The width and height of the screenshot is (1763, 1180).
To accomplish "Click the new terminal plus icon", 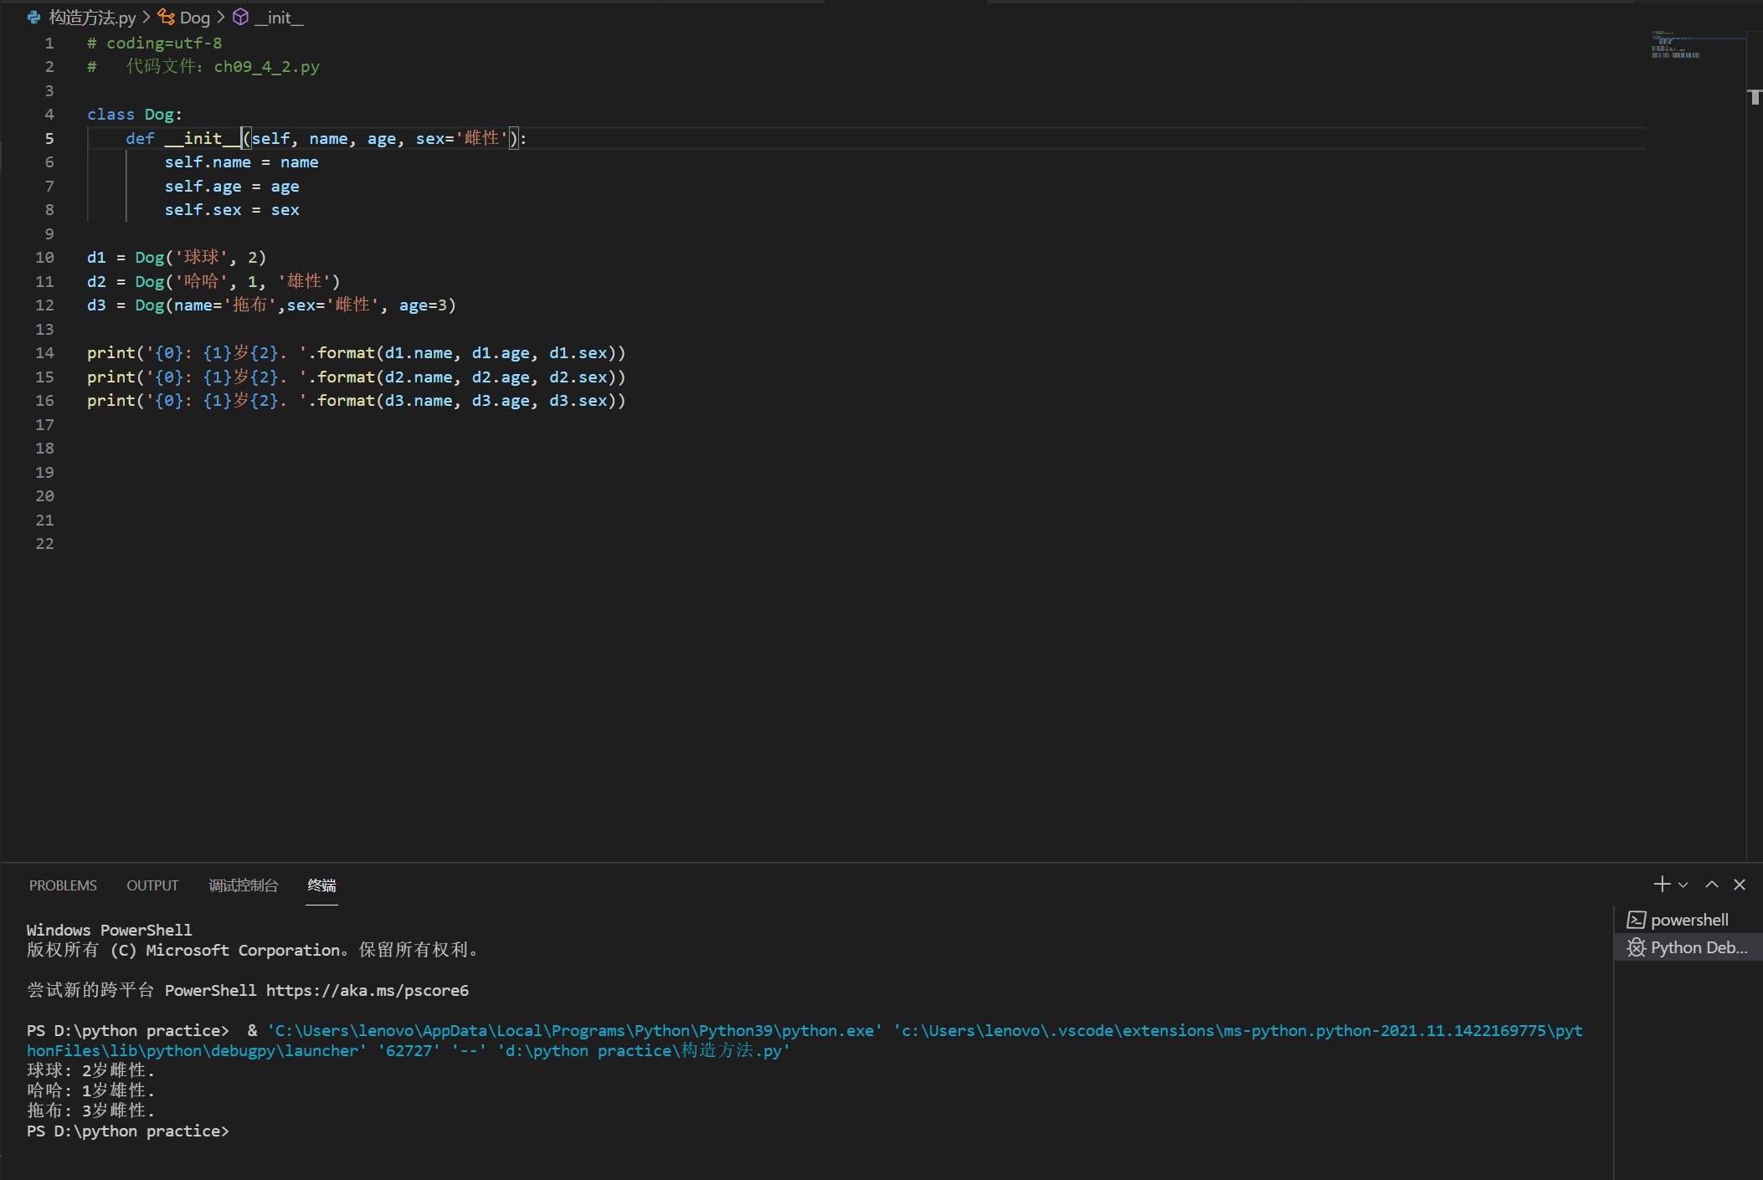I will coord(1662,885).
